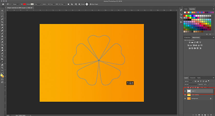
Task: Select the Path Selection tool
Action: coord(2,59)
